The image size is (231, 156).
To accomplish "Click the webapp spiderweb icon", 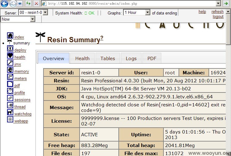I will pos(10,119).
